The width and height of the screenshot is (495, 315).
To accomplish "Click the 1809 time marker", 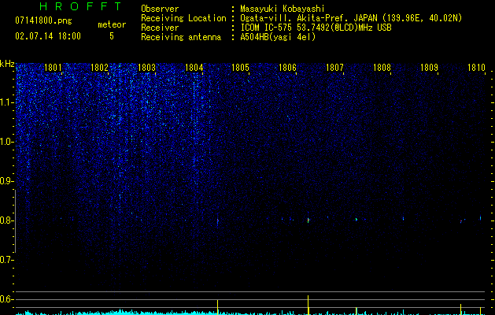I will (429, 68).
